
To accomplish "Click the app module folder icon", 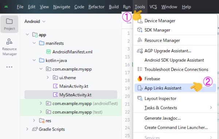I will point(35,35).
